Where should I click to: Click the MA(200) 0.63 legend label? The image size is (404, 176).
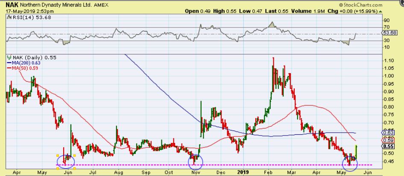[26, 63]
